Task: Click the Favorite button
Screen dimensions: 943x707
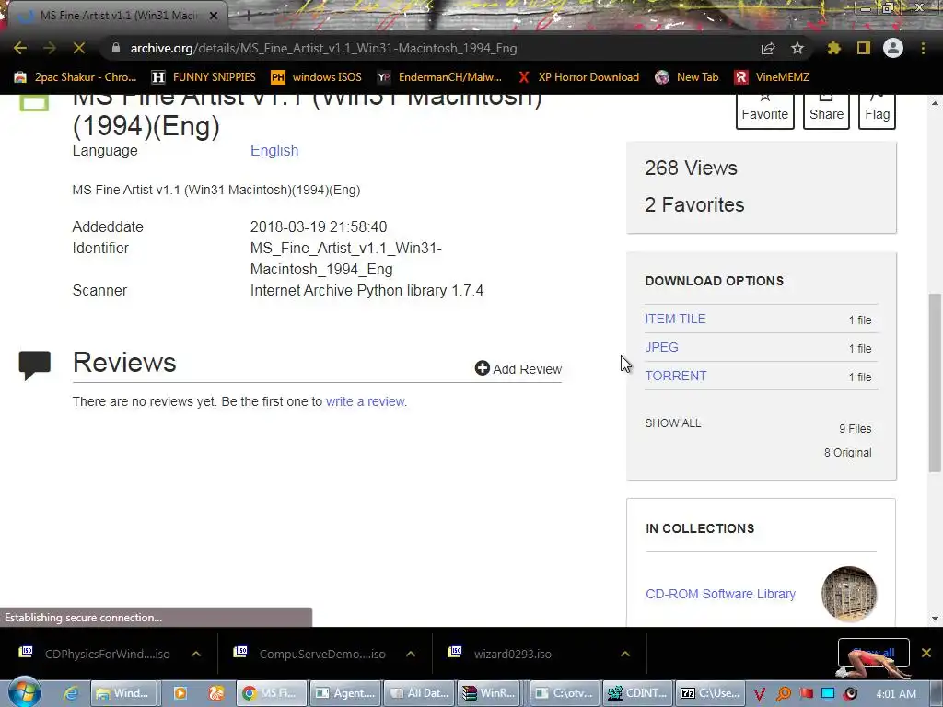Action: [x=765, y=111]
